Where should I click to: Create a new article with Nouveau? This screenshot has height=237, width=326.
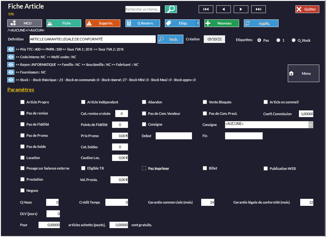(221, 23)
